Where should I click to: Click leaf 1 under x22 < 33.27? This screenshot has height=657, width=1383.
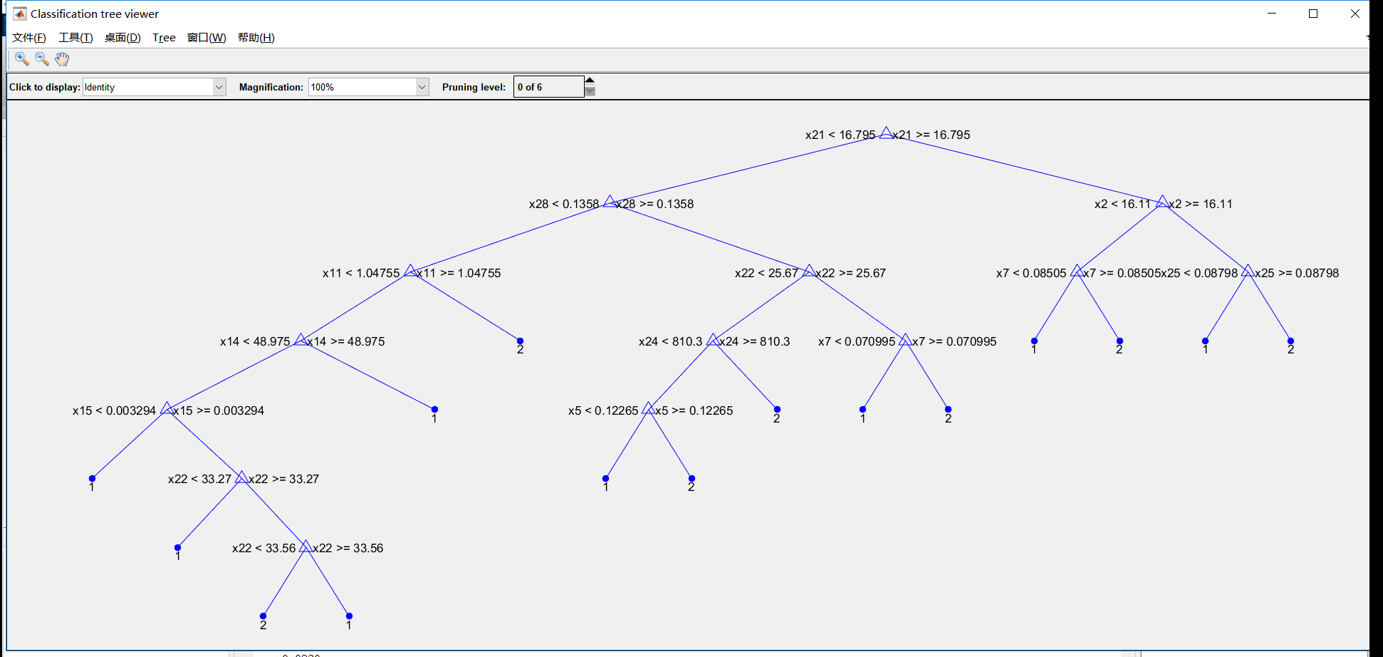[x=177, y=547]
